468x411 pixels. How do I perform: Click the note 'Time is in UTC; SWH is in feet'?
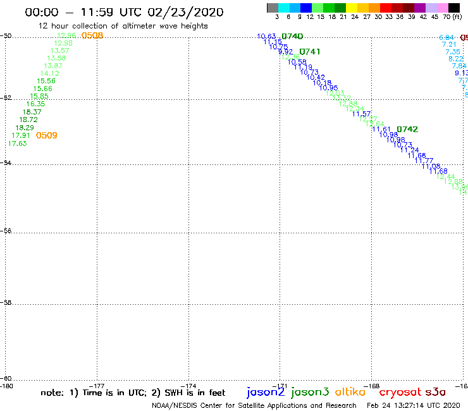133,393
